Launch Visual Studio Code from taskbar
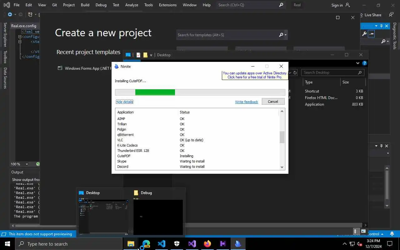The image size is (400, 250). [x=161, y=244]
